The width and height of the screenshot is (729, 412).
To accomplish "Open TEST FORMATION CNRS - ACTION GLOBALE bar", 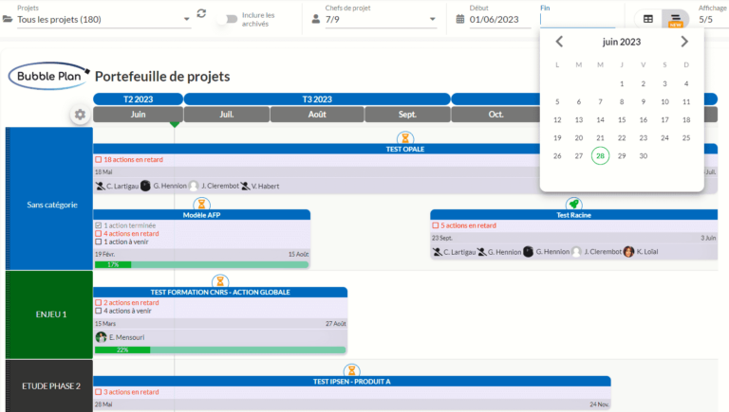I will (x=220, y=292).
